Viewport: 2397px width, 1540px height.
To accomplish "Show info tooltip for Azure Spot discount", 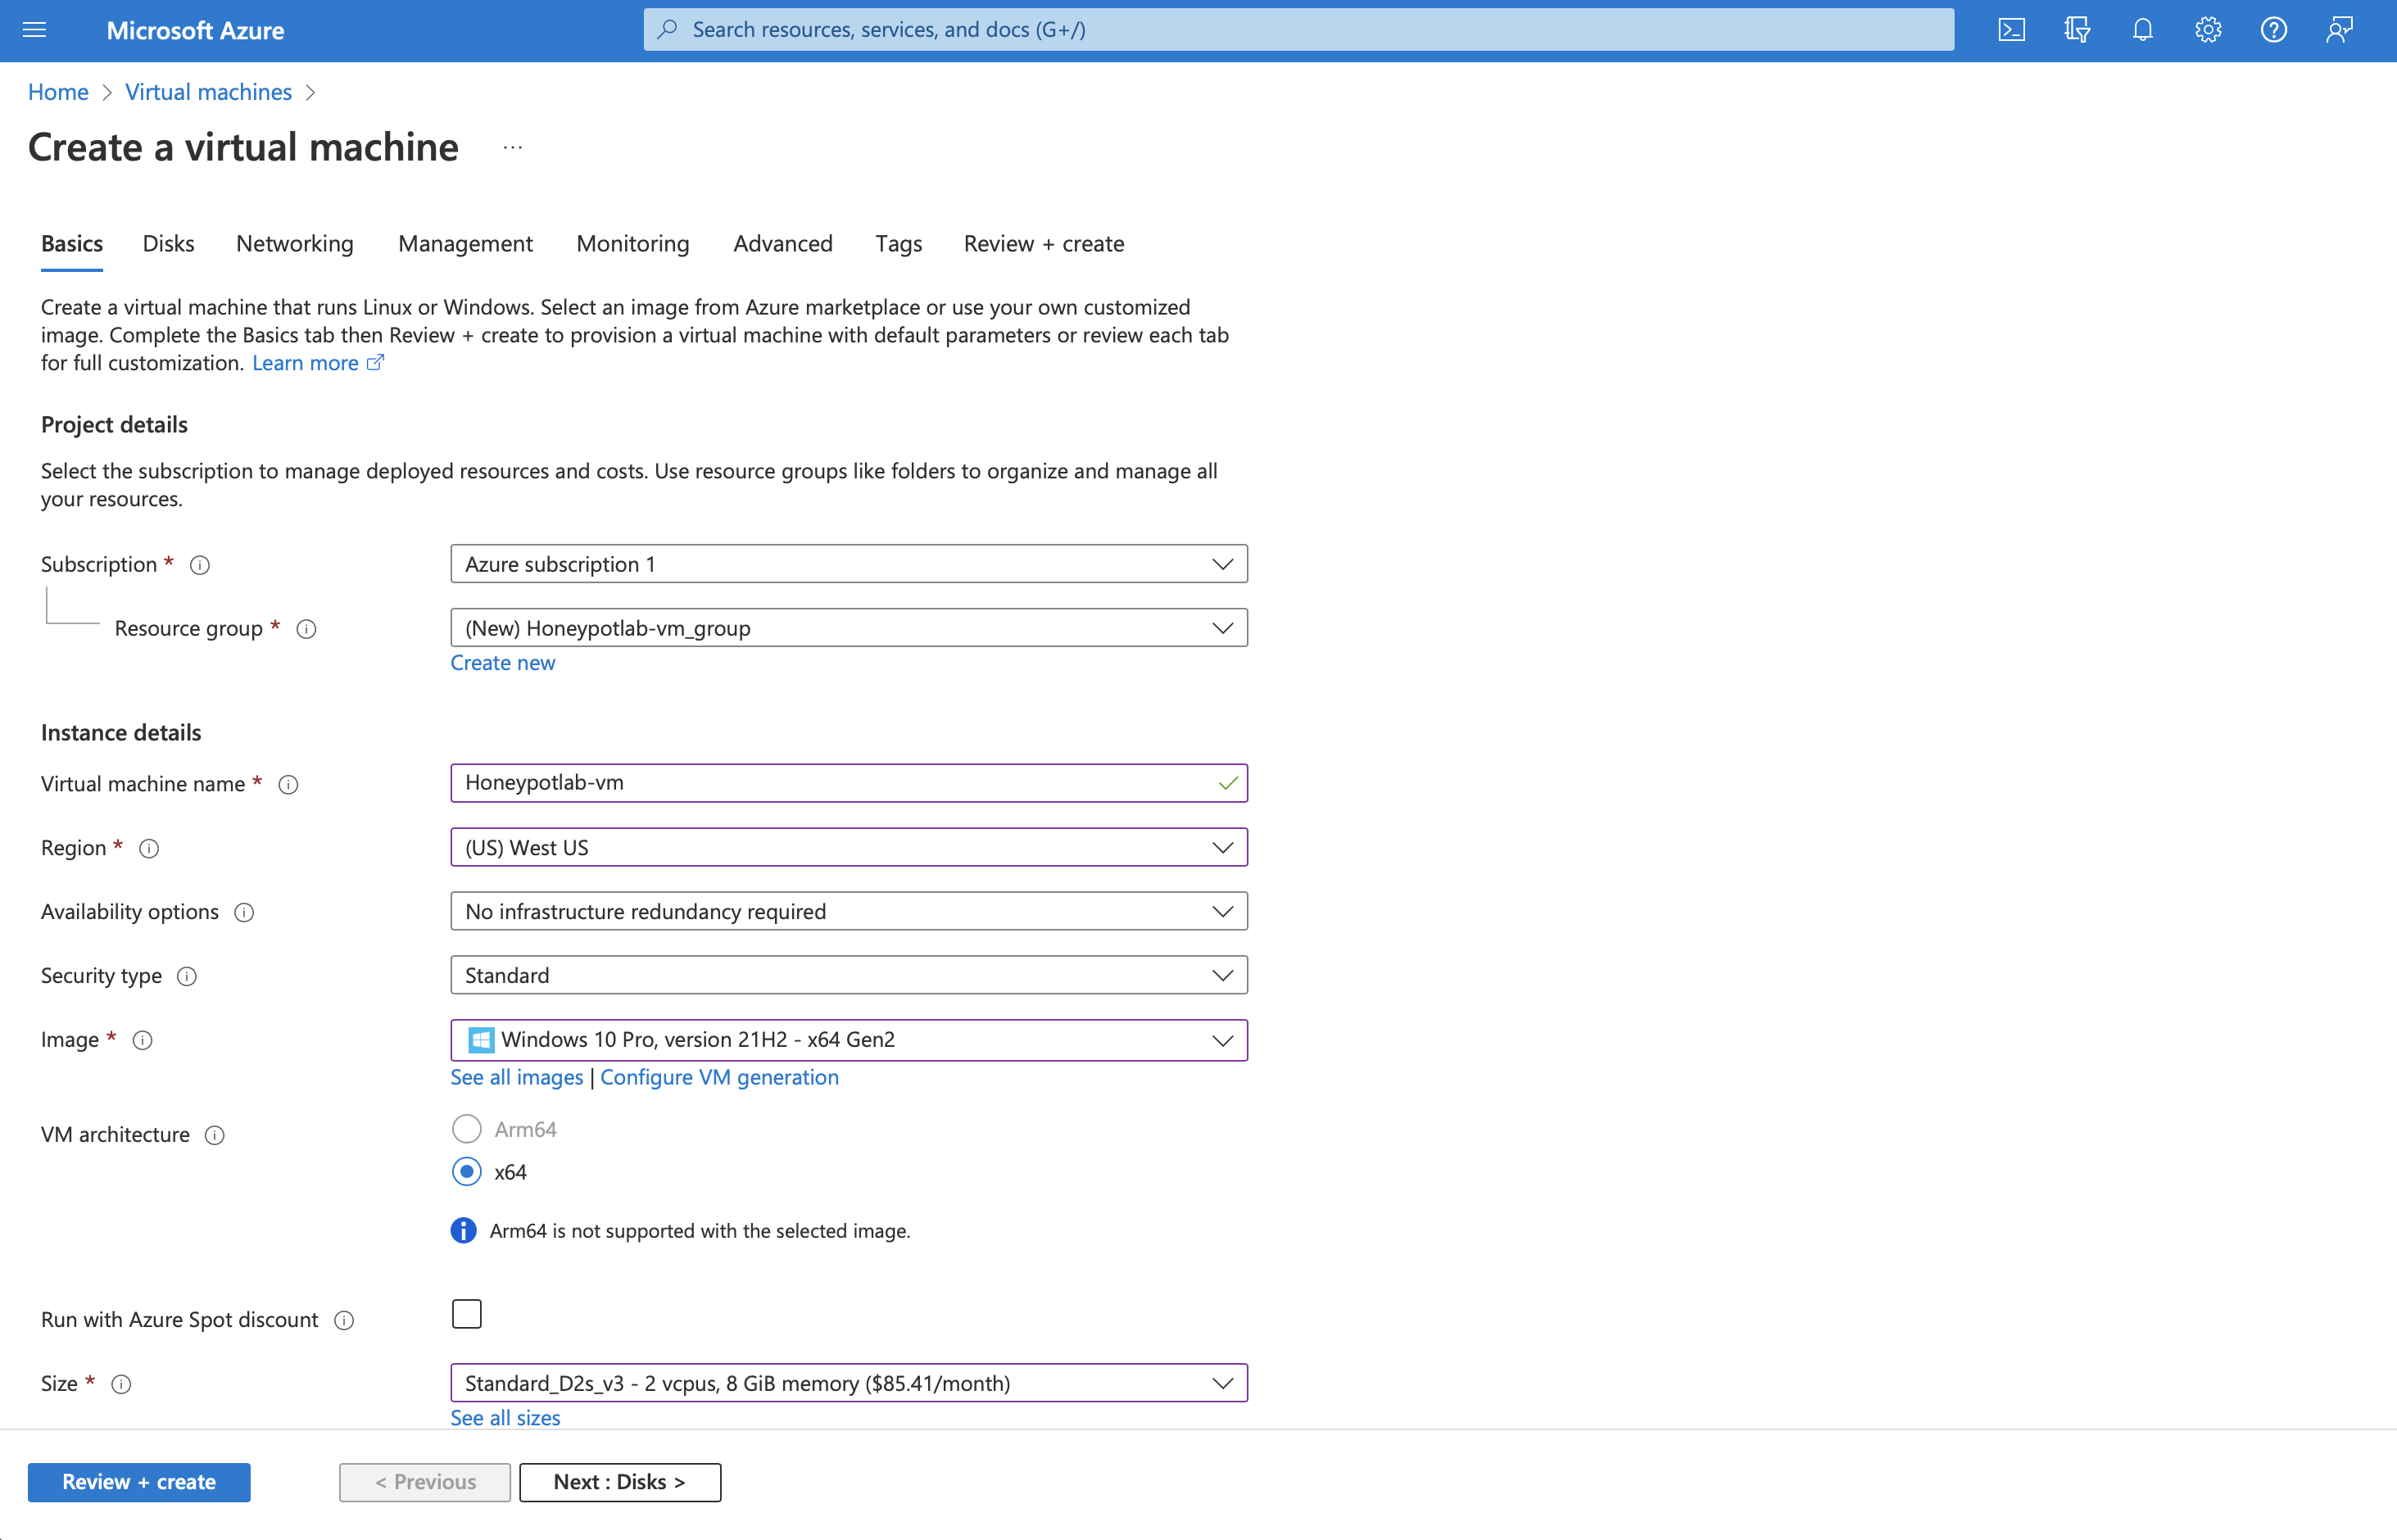I will pos(344,1321).
